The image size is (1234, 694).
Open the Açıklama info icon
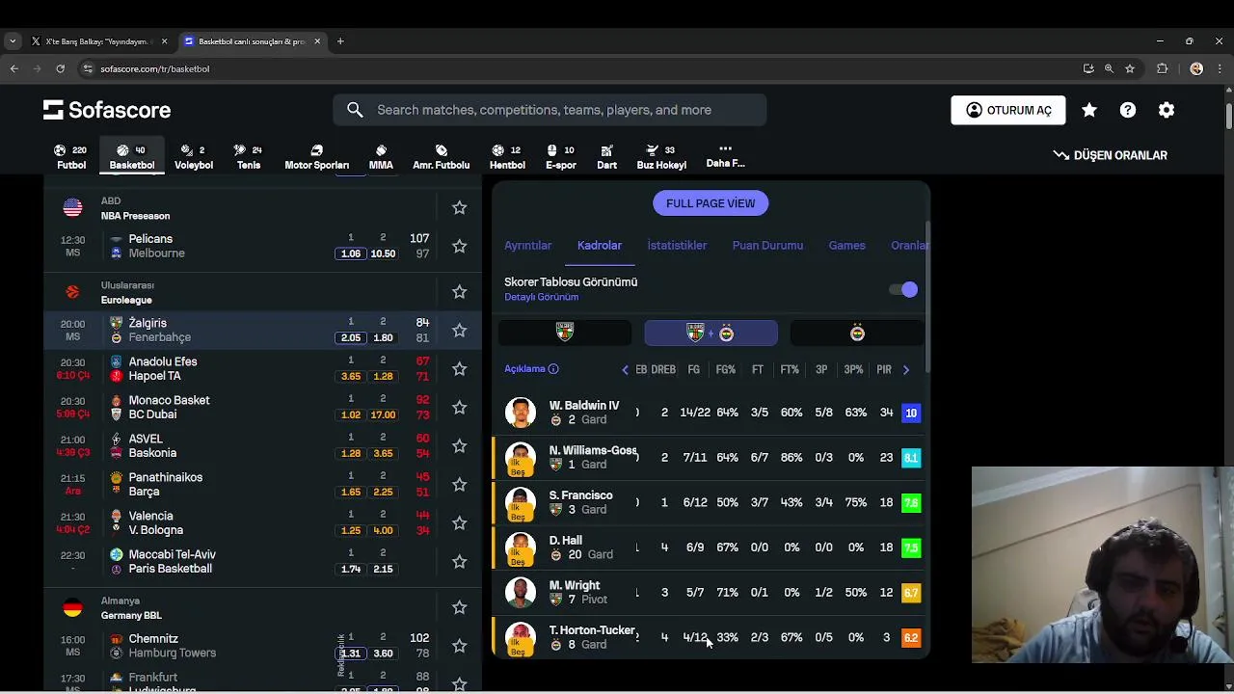553,369
